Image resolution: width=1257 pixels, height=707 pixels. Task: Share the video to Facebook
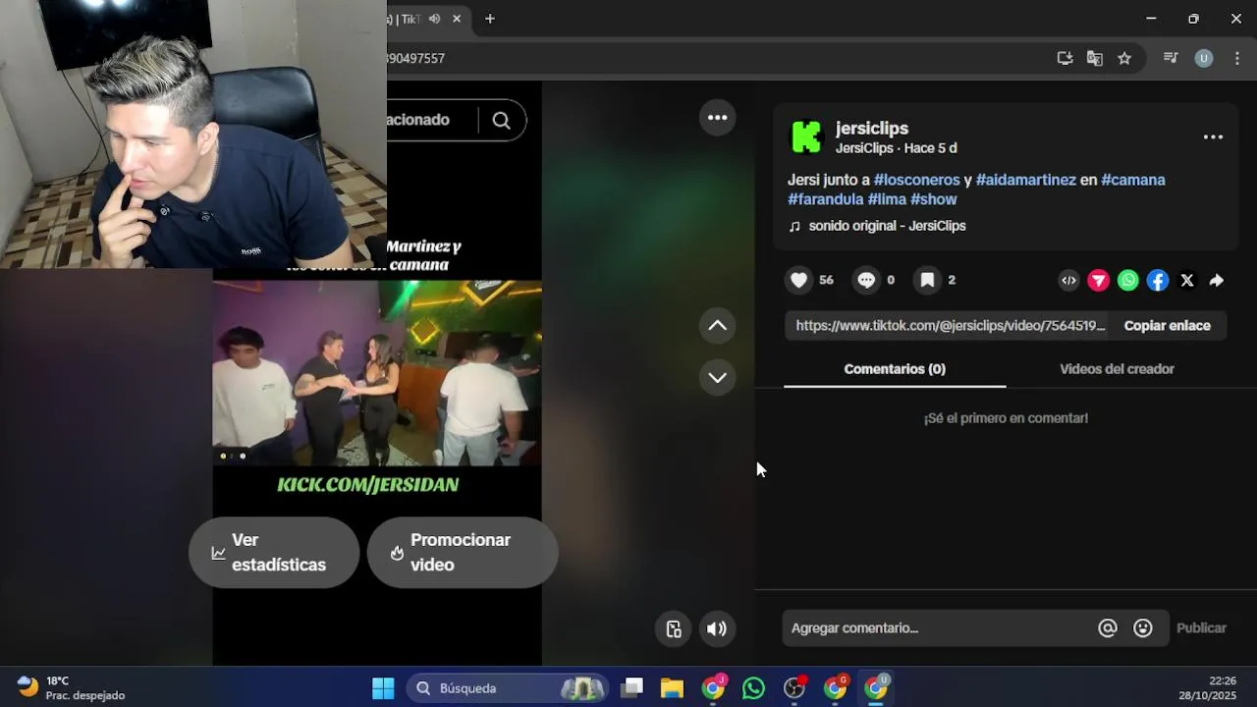click(1158, 281)
